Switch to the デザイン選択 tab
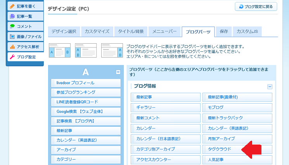 64,32
